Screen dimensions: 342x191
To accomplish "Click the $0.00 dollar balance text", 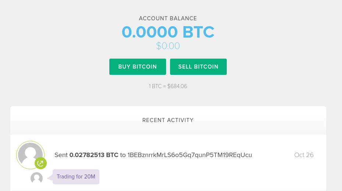I will click(168, 46).
